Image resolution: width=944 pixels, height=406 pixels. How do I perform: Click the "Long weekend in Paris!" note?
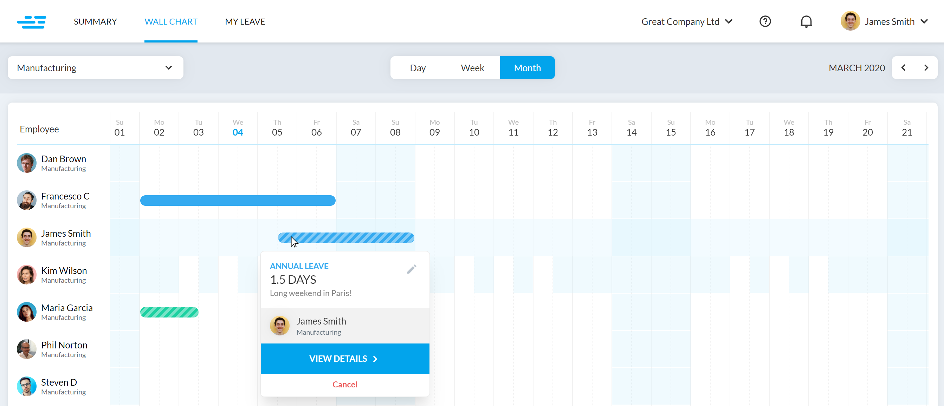(311, 293)
